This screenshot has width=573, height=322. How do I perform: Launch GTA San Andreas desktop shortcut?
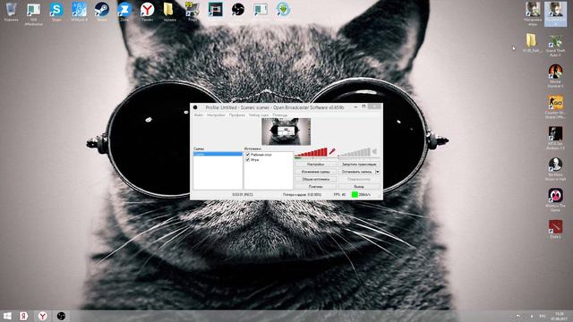[555, 138]
